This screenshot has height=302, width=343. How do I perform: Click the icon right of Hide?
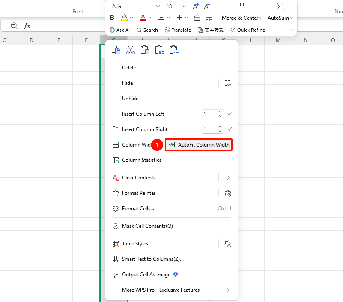click(227, 83)
